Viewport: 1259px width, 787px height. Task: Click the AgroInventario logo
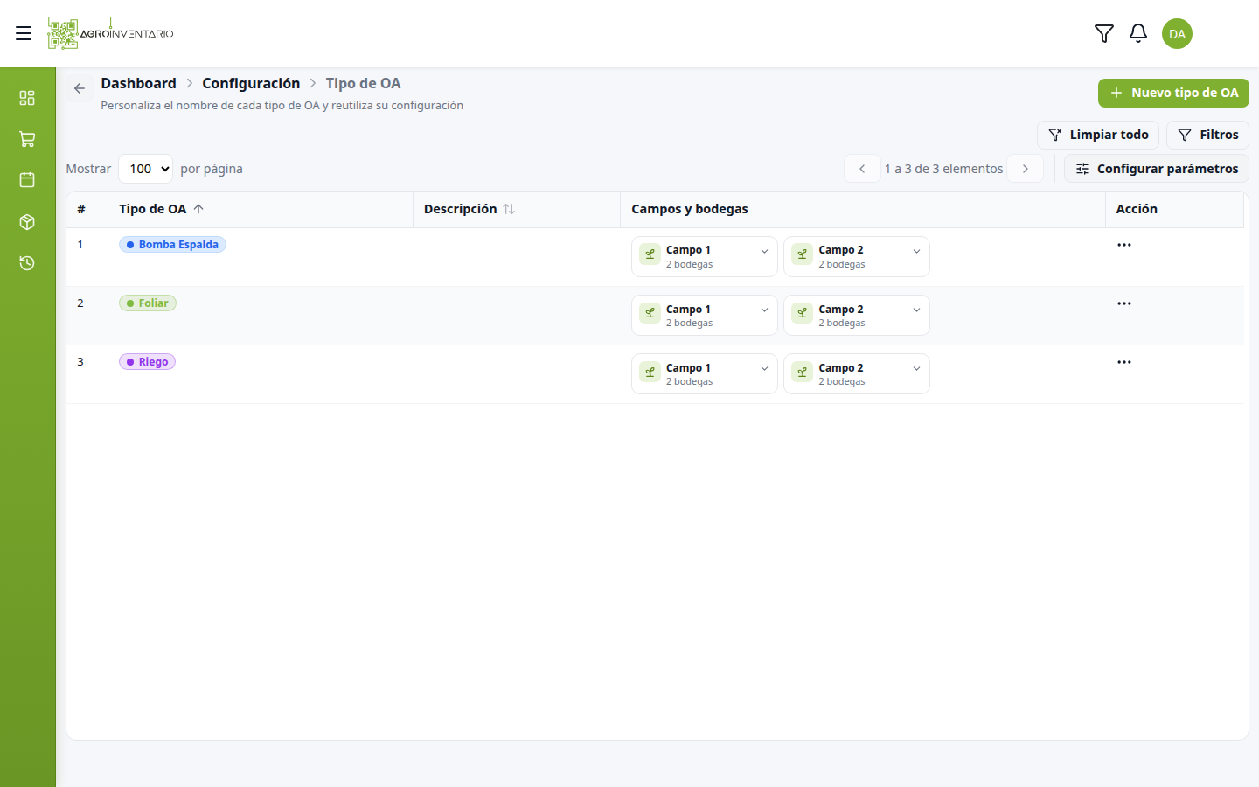[111, 33]
